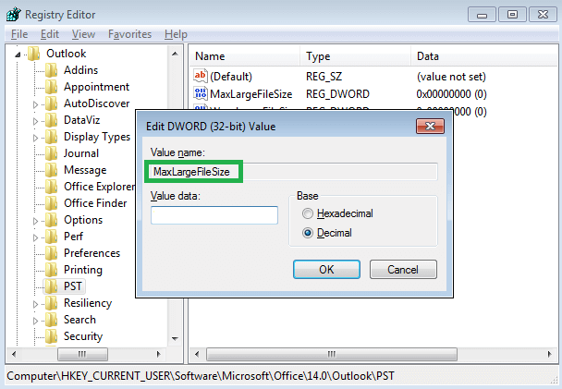Select the Decimal base option

(308, 233)
